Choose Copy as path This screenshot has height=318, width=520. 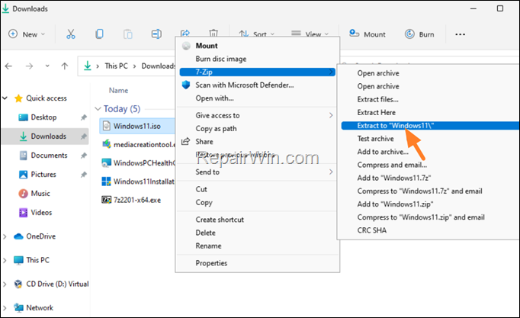click(x=258, y=128)
